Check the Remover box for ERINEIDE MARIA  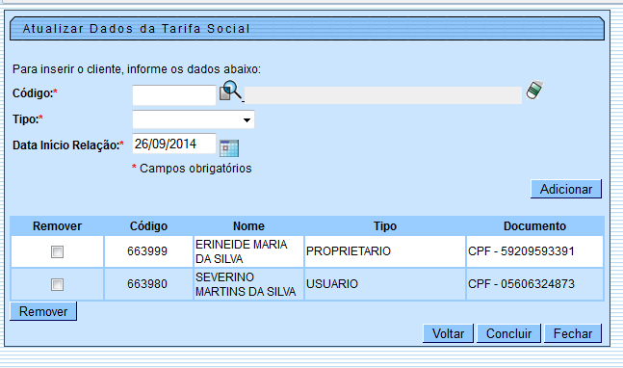pos(57,251)
